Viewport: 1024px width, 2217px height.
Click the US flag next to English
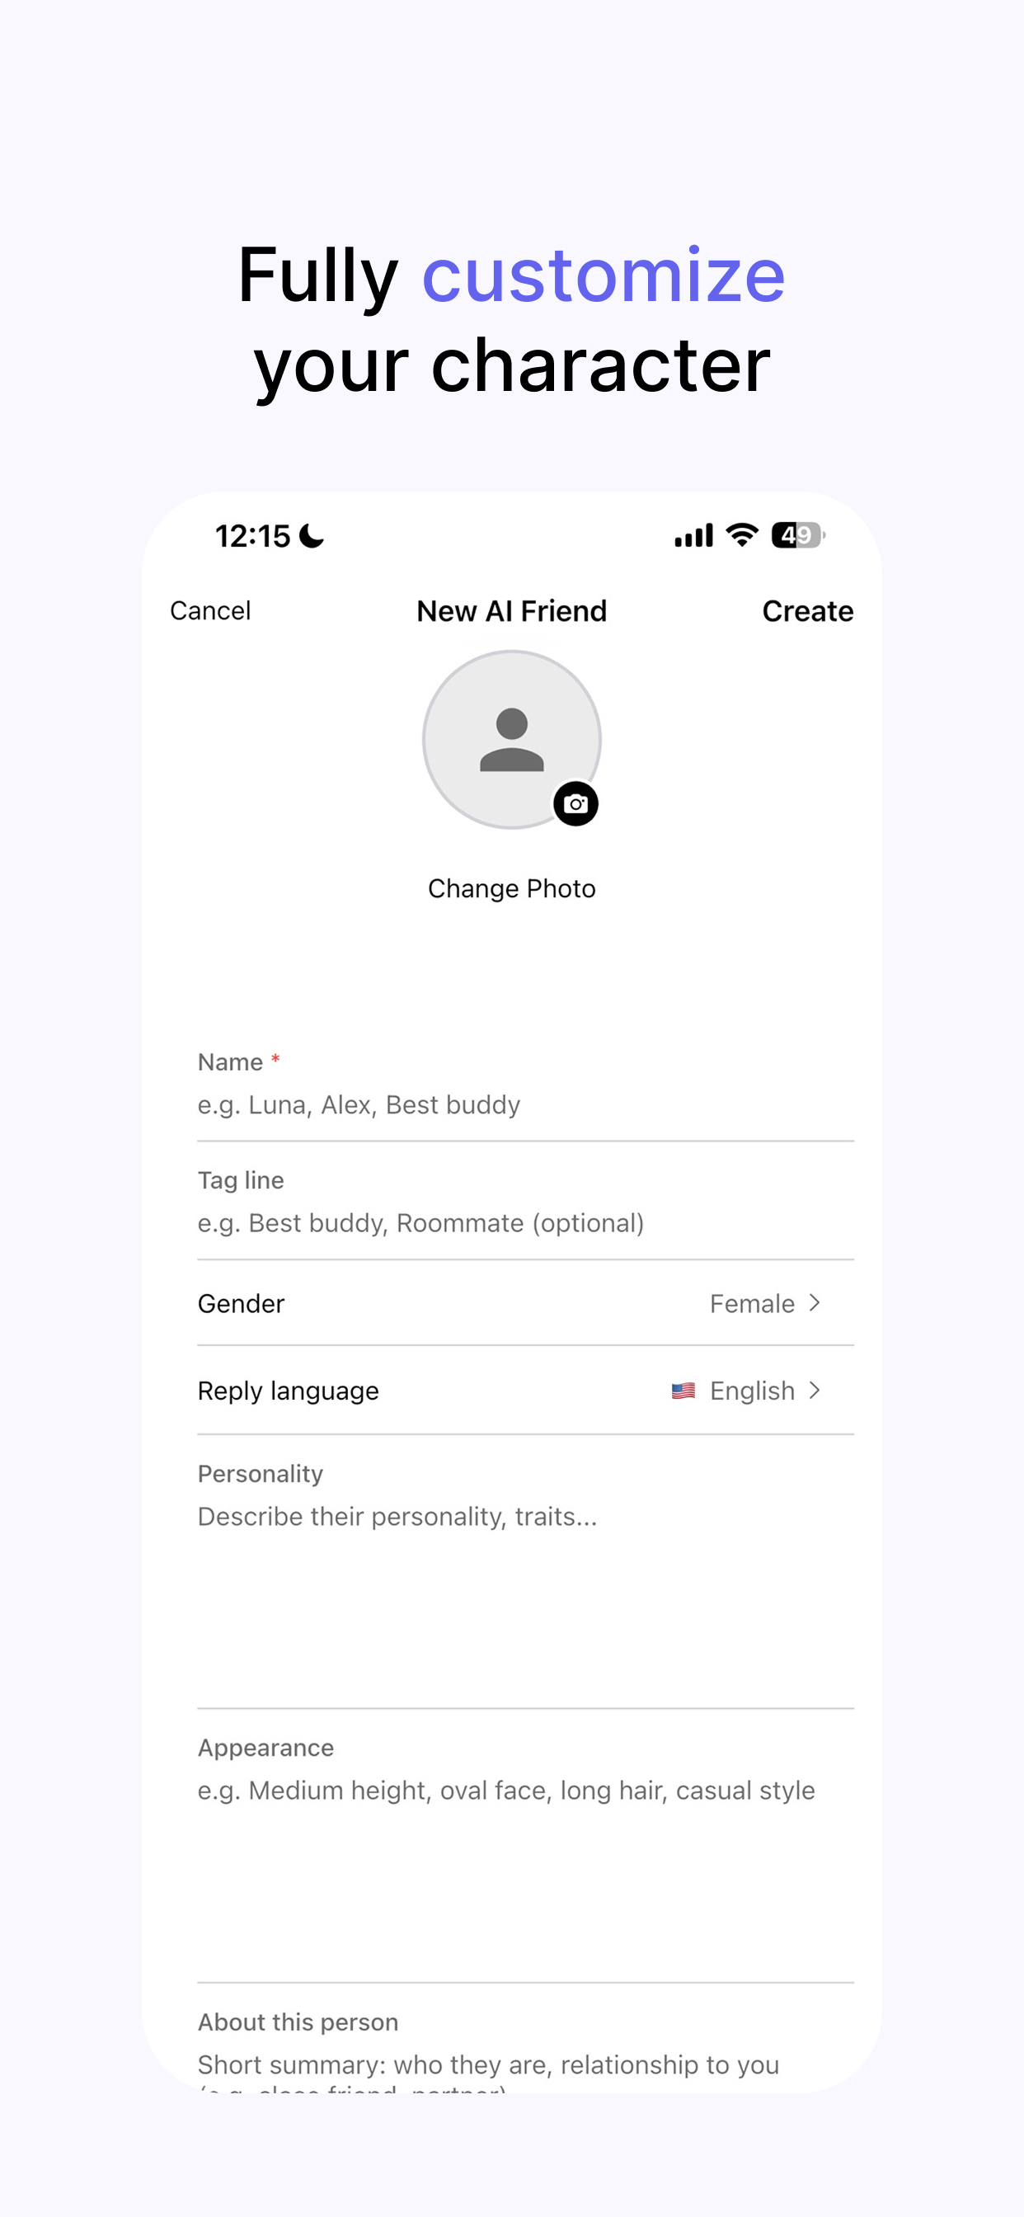(683, 1390)
